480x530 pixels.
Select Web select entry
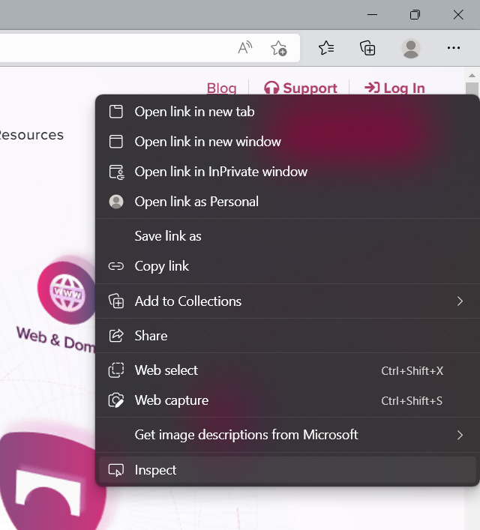click(287, 370)
